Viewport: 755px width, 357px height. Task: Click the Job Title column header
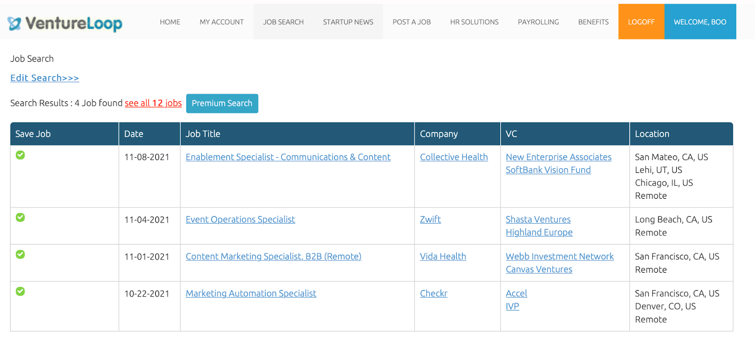pos(297,134)
